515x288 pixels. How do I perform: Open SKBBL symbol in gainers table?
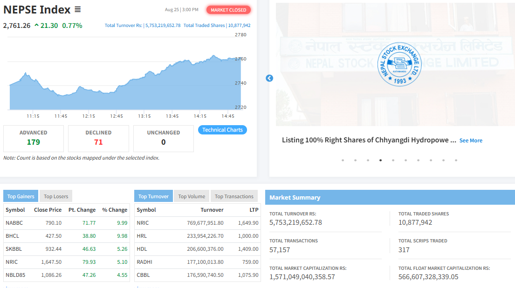pyautogui.click(x=14, y=249)
